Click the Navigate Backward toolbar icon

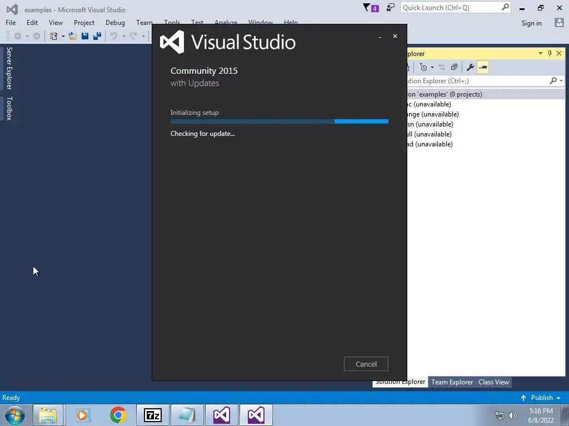(17, 36)
